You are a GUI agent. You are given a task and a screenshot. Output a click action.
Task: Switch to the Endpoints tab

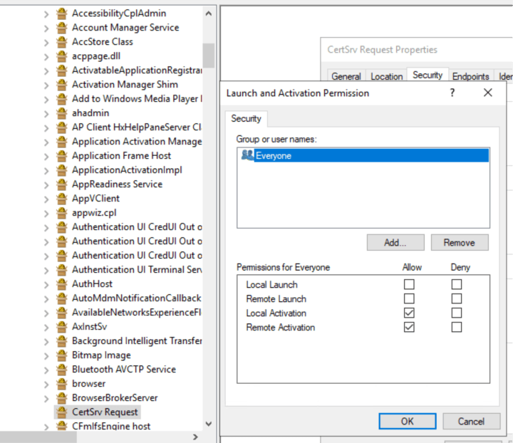tap(470, 76)
